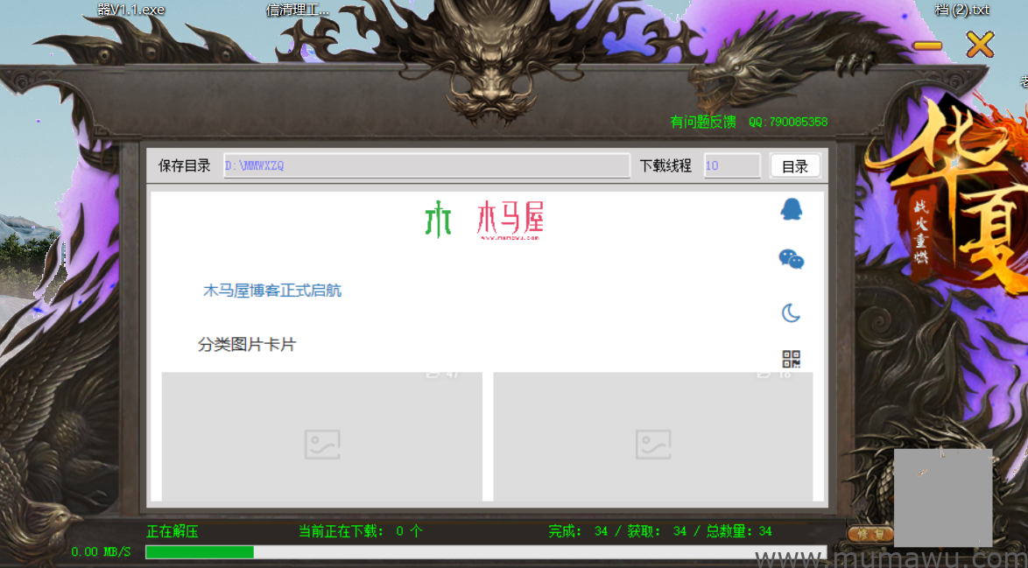Click the WeChat chat bubble icon
Viewport: 1028px width, 568px height.
[x=791, y=259]
